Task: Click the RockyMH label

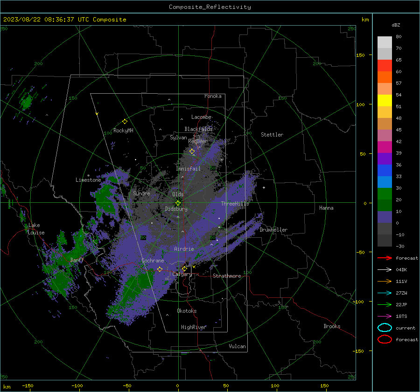Action: coord(123,131)
